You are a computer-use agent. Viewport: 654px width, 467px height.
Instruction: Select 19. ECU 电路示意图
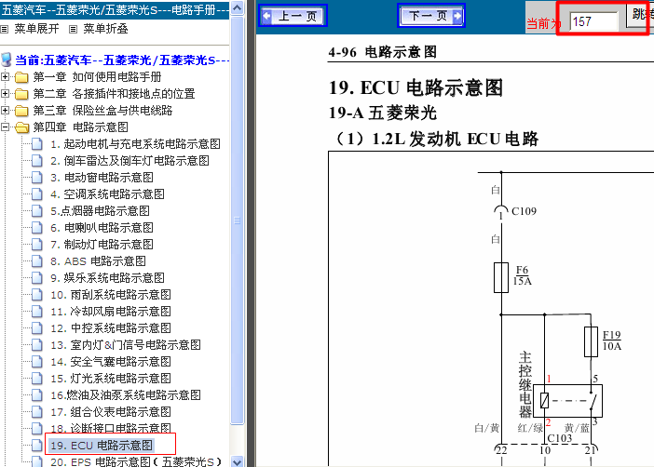click(x=102, y=446)
